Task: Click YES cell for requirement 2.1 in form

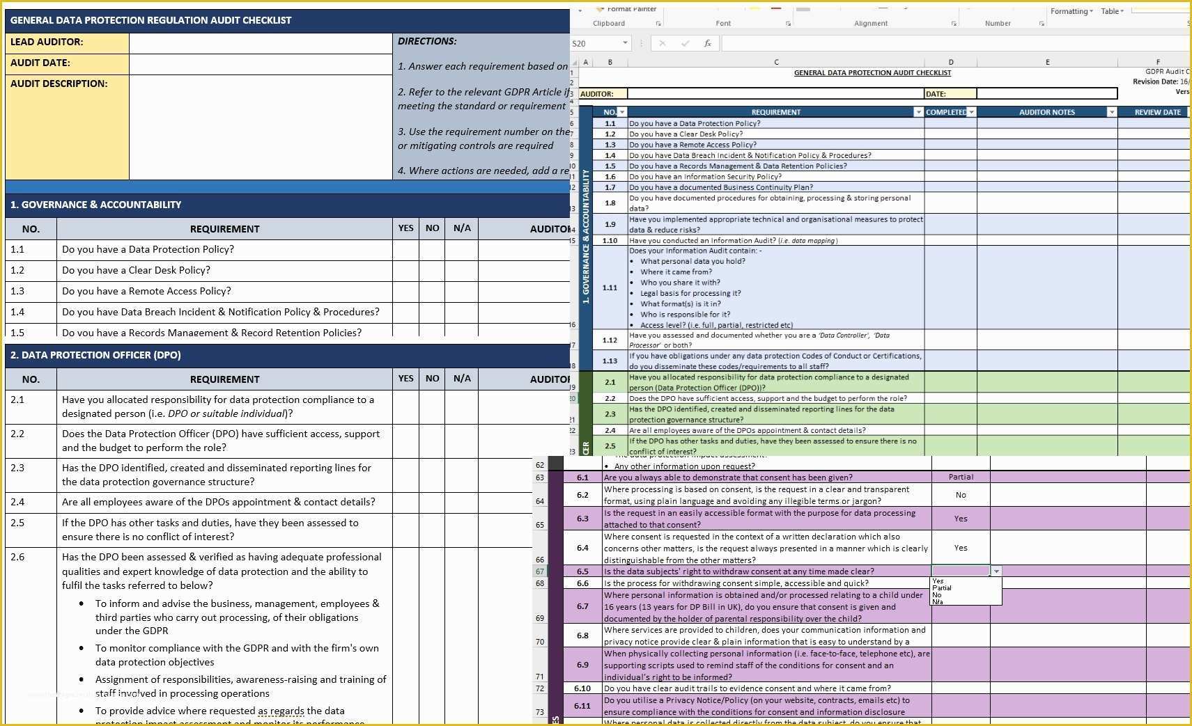Action: pos(405,407)
